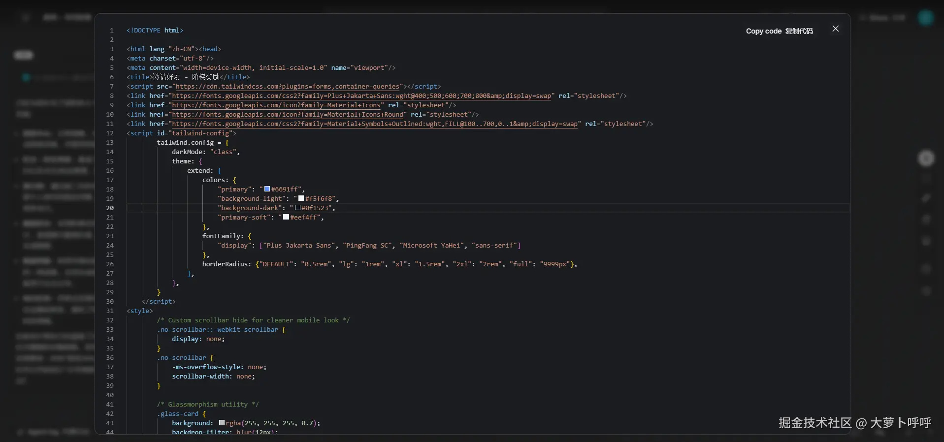Click the Copy code 复制代码 button
944x442 pixels.
pos(779,31)
